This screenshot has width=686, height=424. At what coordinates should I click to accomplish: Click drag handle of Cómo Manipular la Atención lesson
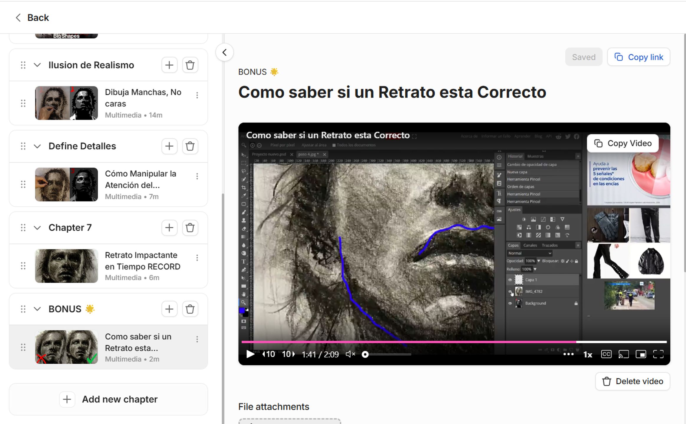[x=23, y=185]
